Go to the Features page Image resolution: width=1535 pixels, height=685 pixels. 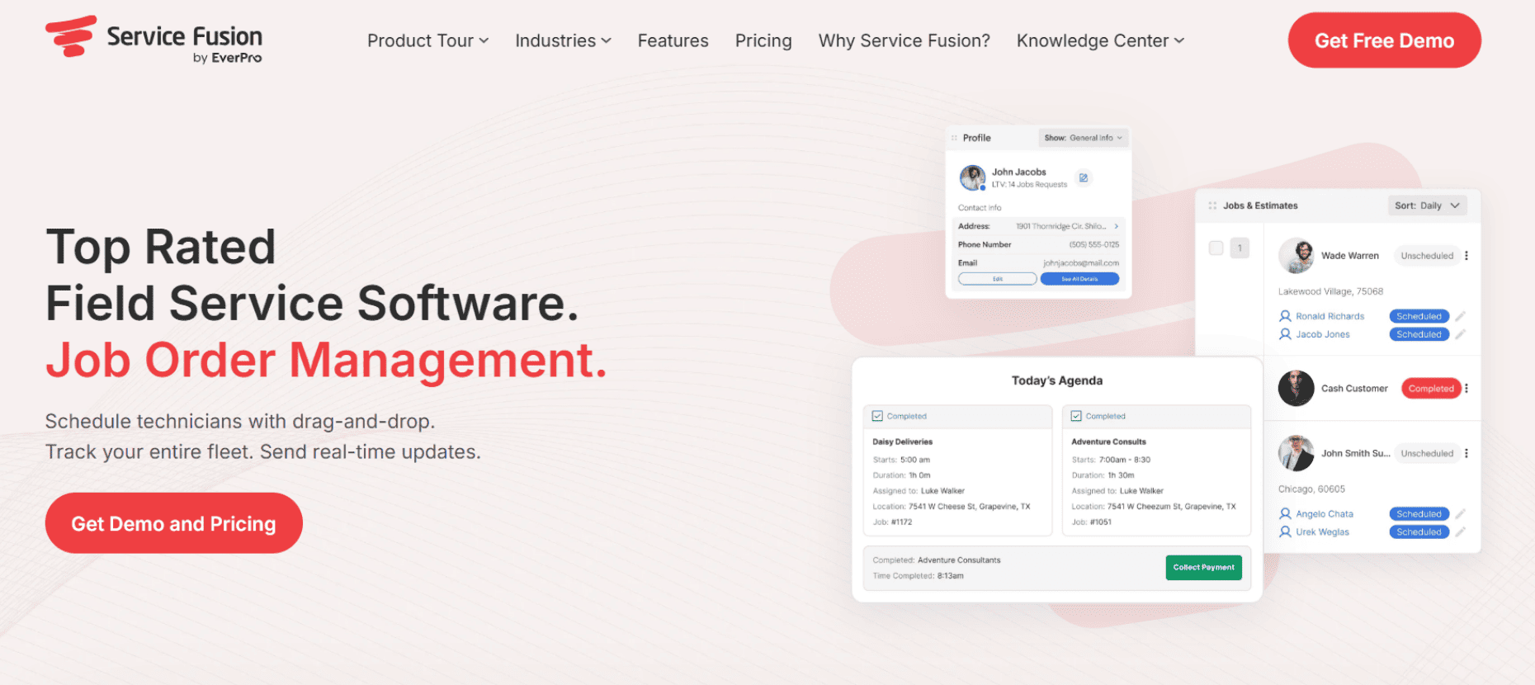tap(673, 40)
